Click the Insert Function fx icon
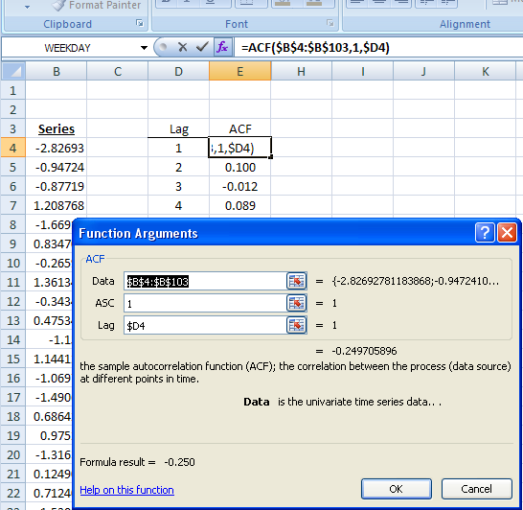 pos(223,47)
